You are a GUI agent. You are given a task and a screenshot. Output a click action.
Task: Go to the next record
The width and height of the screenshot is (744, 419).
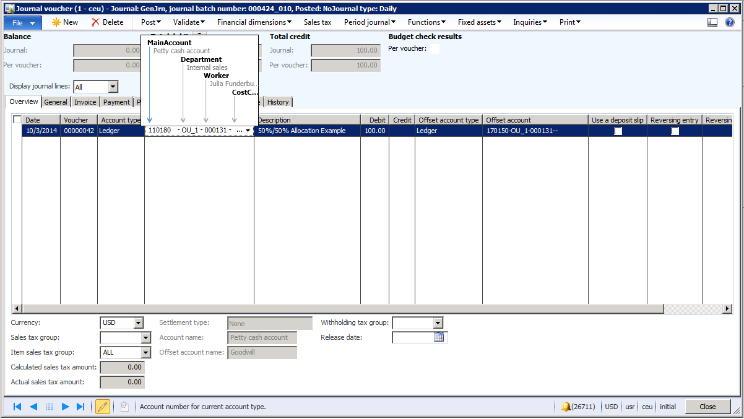pyautogui.click(x=65, y=407)
